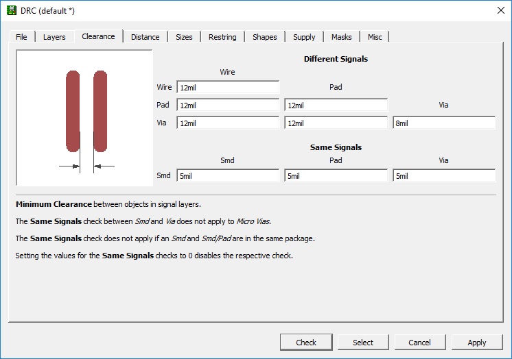Open the Sizes tab

[x=184, y=37]
